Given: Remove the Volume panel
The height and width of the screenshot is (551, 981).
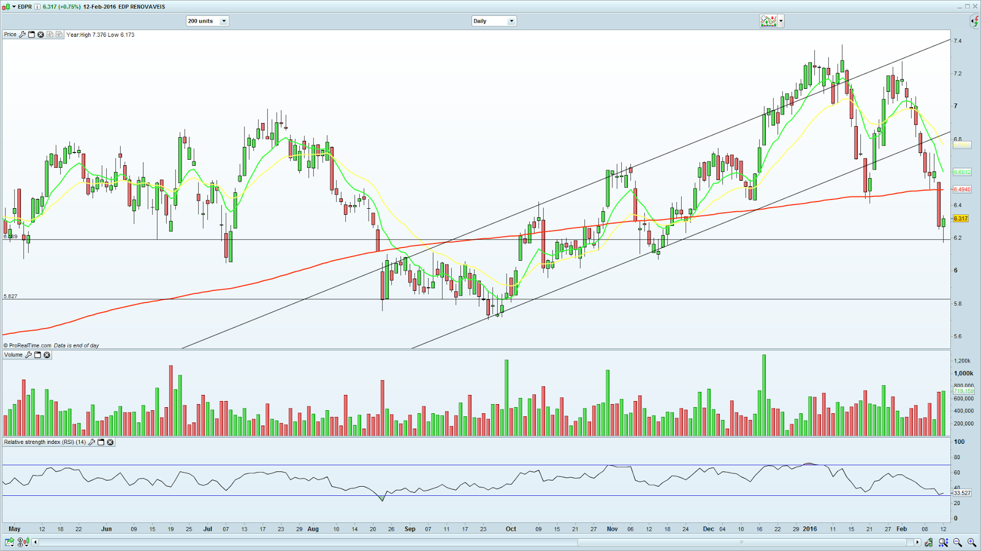Looking at the screenshot, I should pos(47,354).
